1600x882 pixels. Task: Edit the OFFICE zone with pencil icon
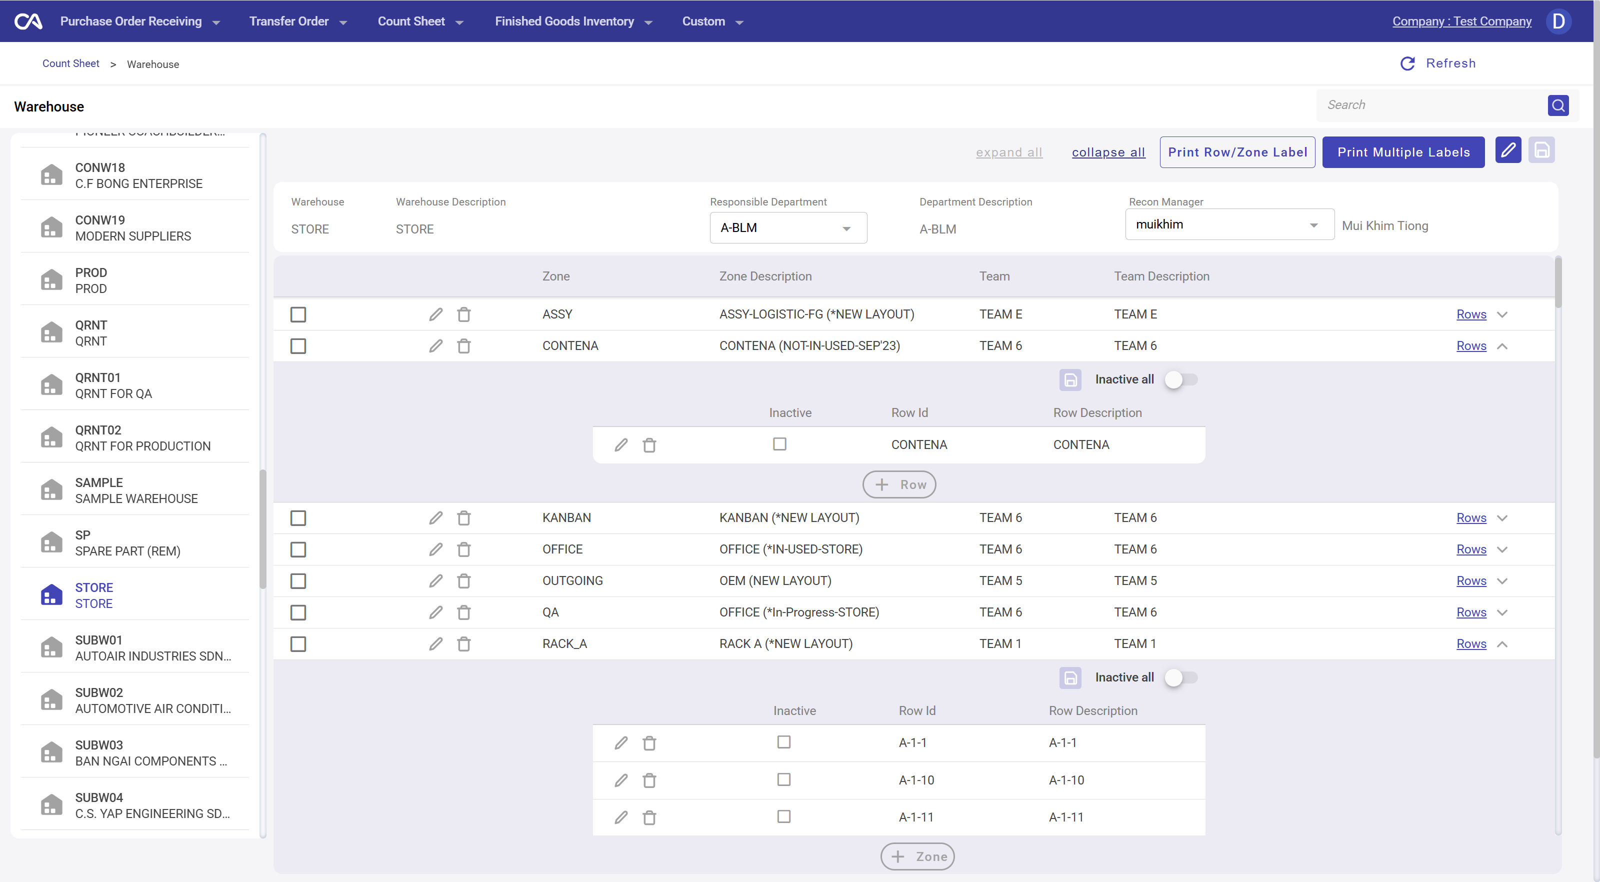pos(436,549)
